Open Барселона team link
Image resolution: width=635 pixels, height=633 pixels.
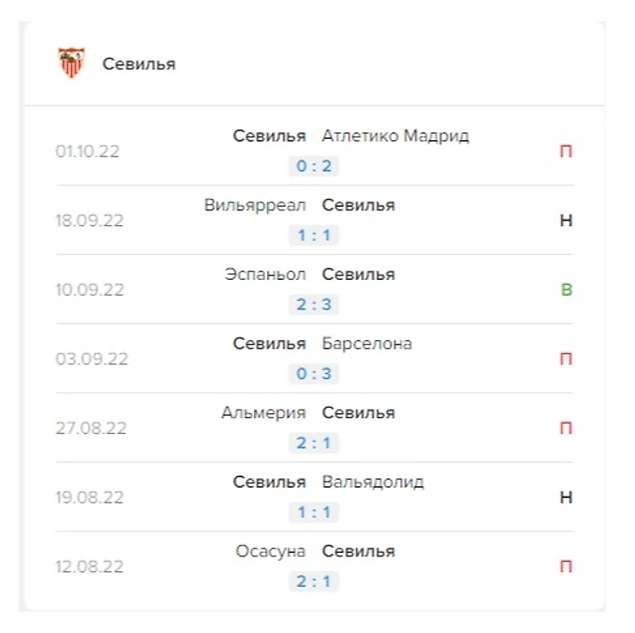tap(366, 343)
